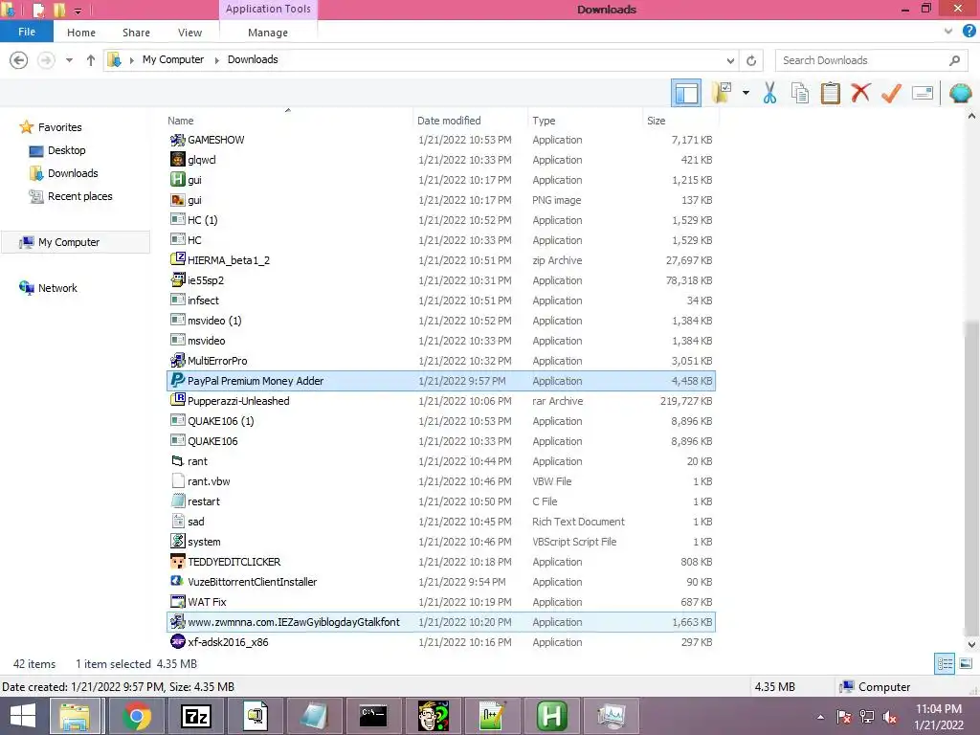980x735 pixels.
Task: Open the File menu
Action: [27, 32]
